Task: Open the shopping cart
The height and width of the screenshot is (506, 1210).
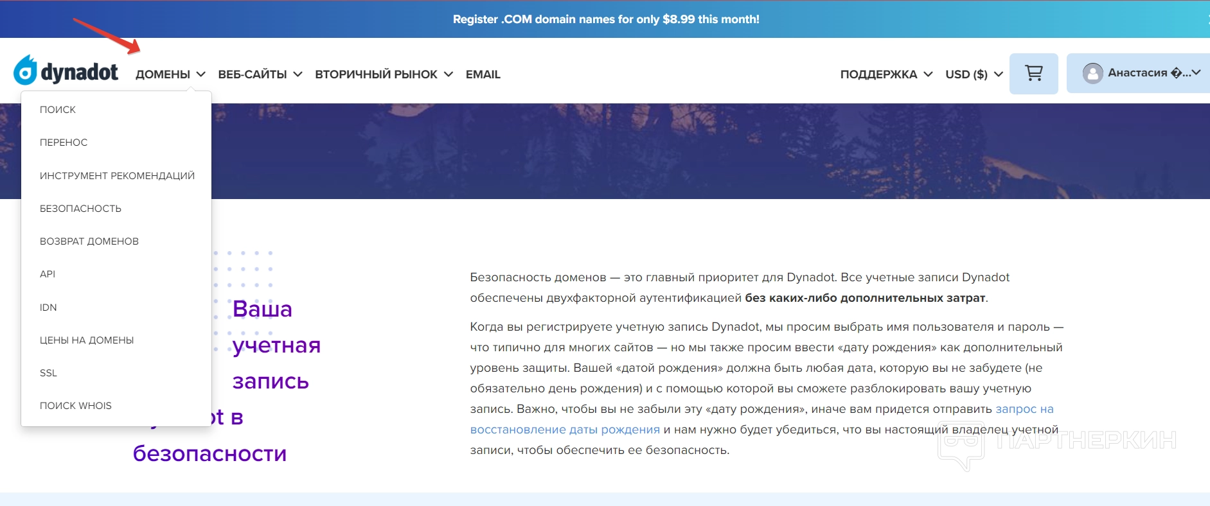Action: click(1033, 74)
